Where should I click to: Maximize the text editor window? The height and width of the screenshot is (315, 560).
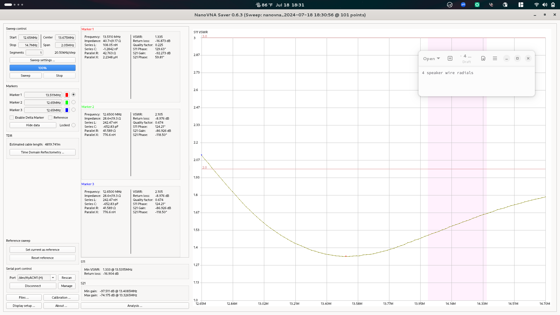pos(517,58)
